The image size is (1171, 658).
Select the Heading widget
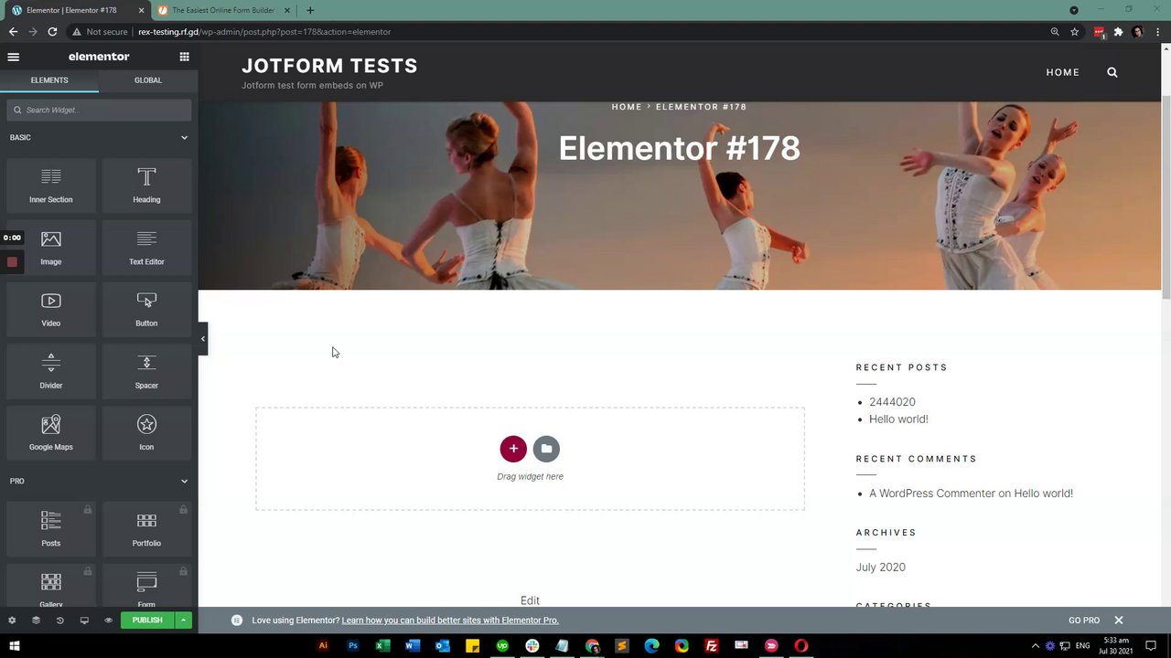click(146, 186)
